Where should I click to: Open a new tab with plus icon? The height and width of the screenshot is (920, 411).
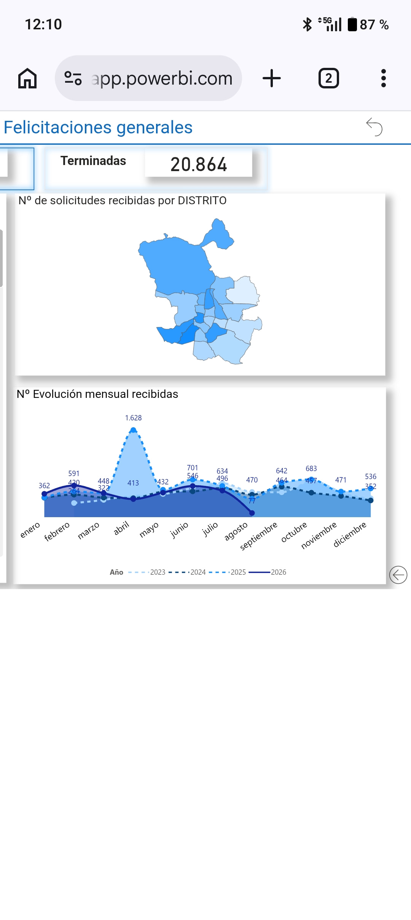[x=272, y=79]
